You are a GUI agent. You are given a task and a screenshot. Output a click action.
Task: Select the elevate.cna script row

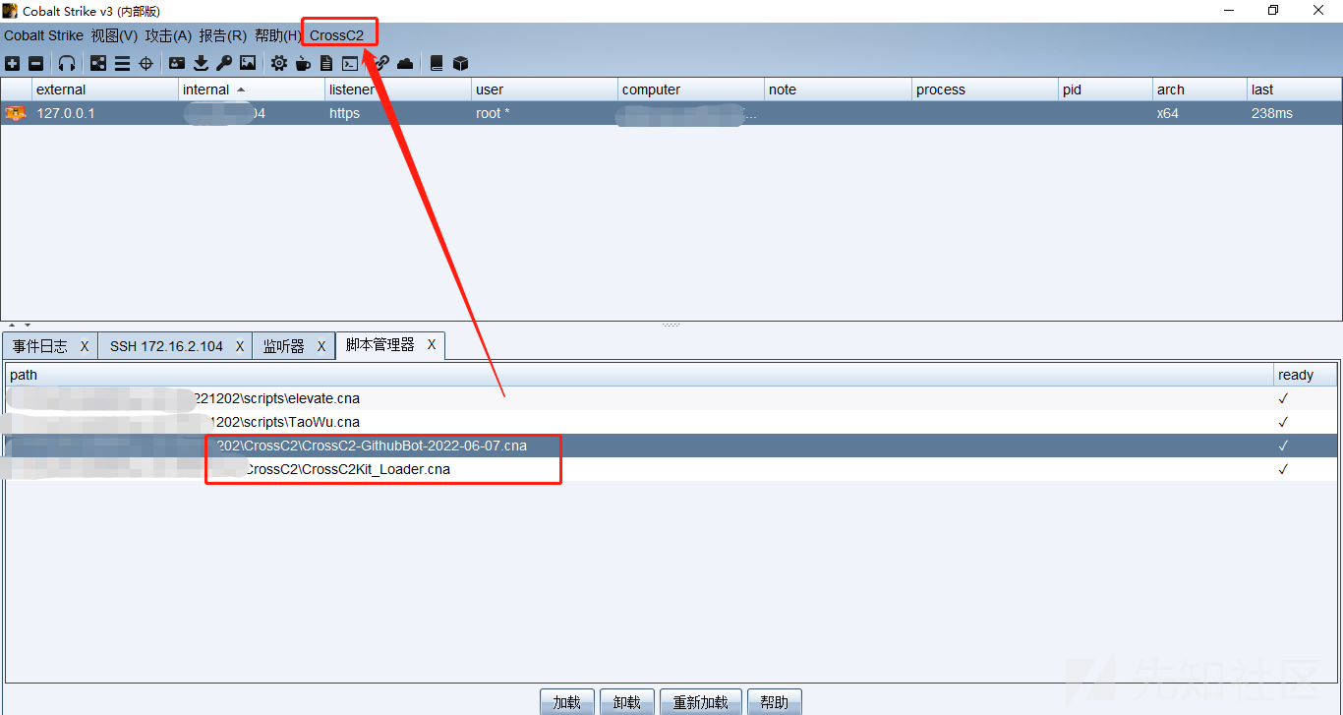pos(671,398)
